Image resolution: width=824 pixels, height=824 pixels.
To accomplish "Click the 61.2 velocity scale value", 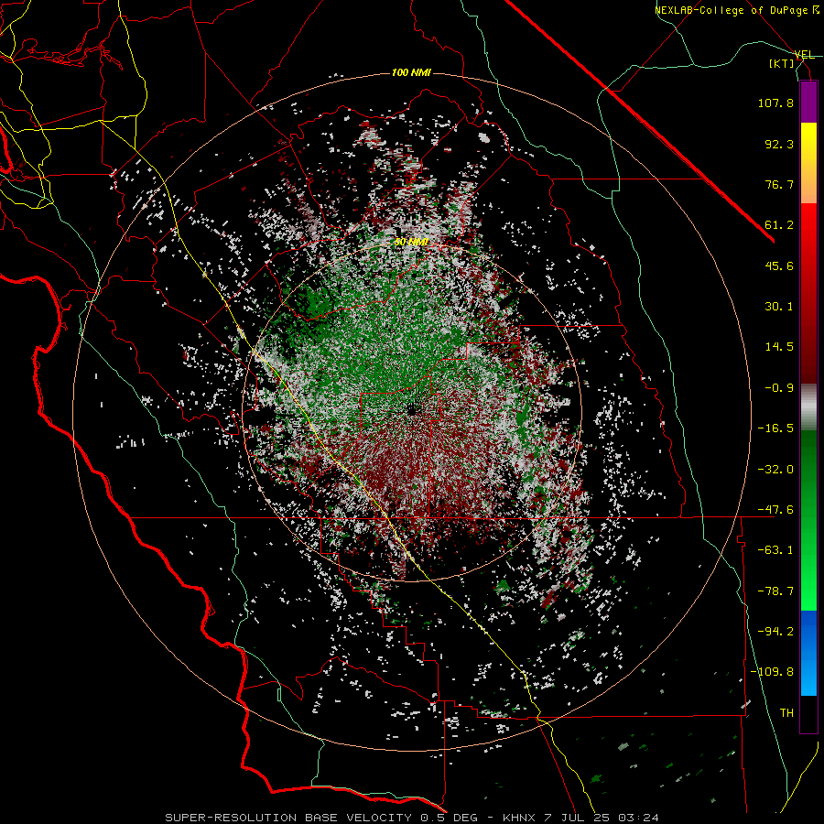I will click(779, 225).
